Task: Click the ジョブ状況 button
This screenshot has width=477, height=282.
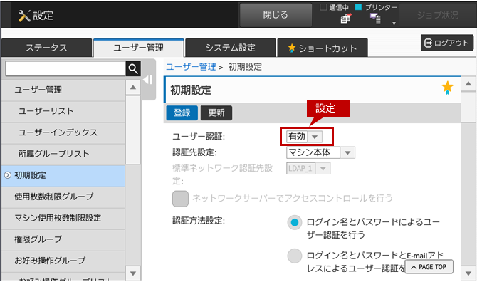Action: click(x=437, y=15)
